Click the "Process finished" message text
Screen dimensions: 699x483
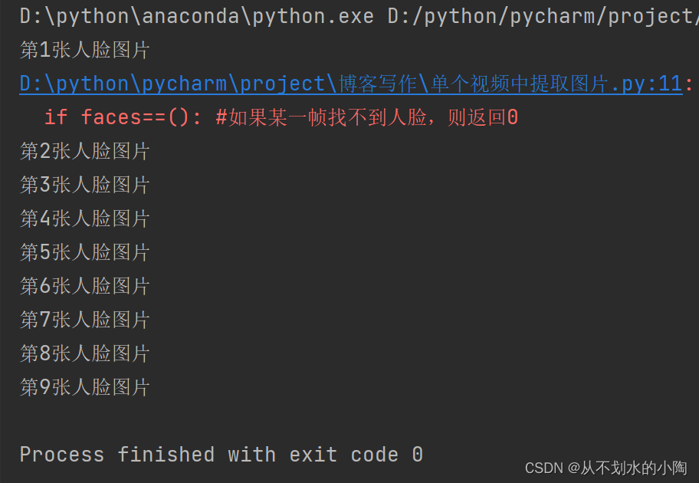click(116, 455)
